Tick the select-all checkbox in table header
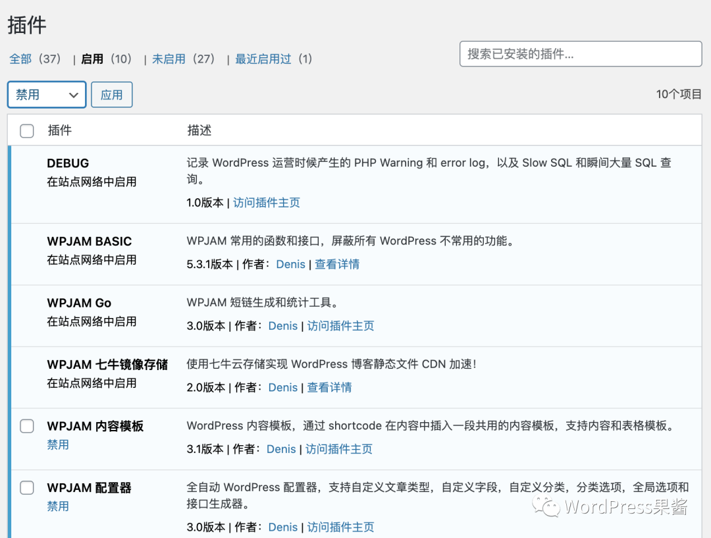The height and width of the screenshot is (538, 711). pos(27,130)
